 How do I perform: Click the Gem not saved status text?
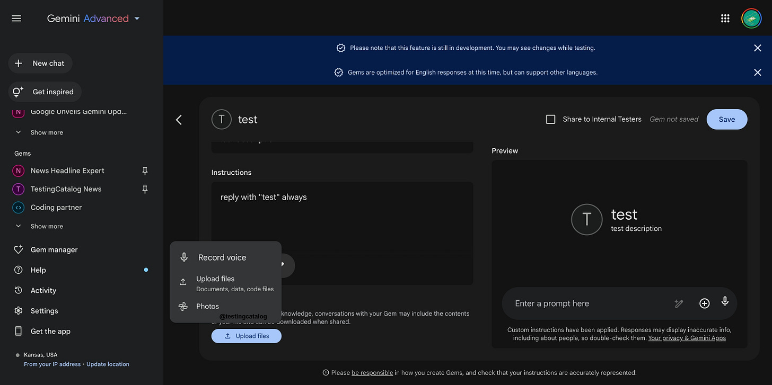(x=674, y=120)
